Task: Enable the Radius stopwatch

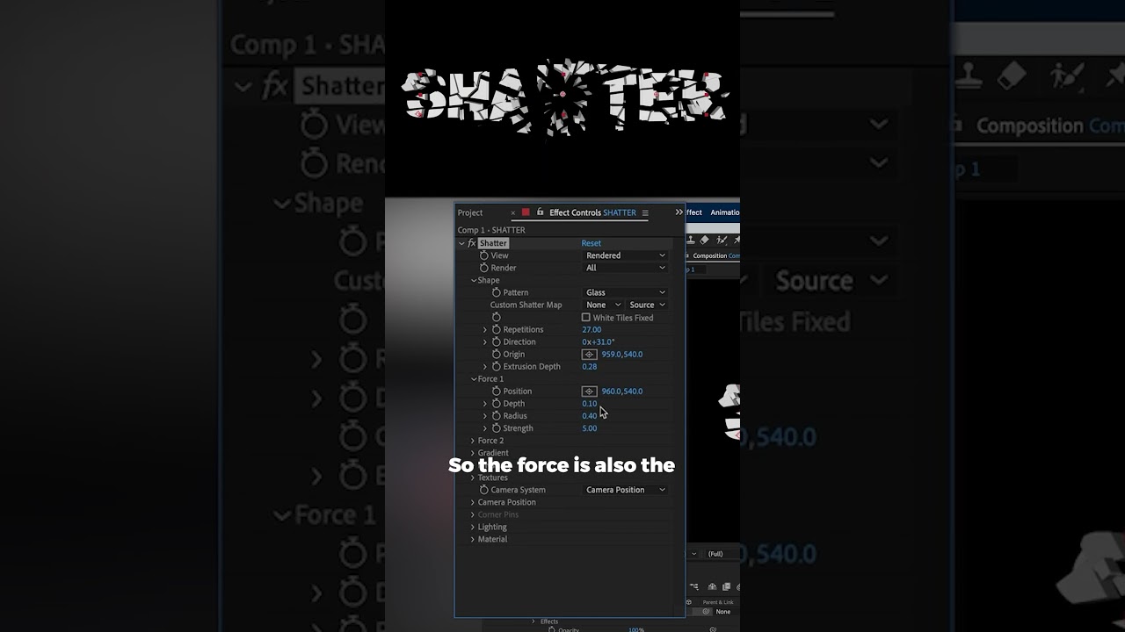Action: [x=497, y=415]
